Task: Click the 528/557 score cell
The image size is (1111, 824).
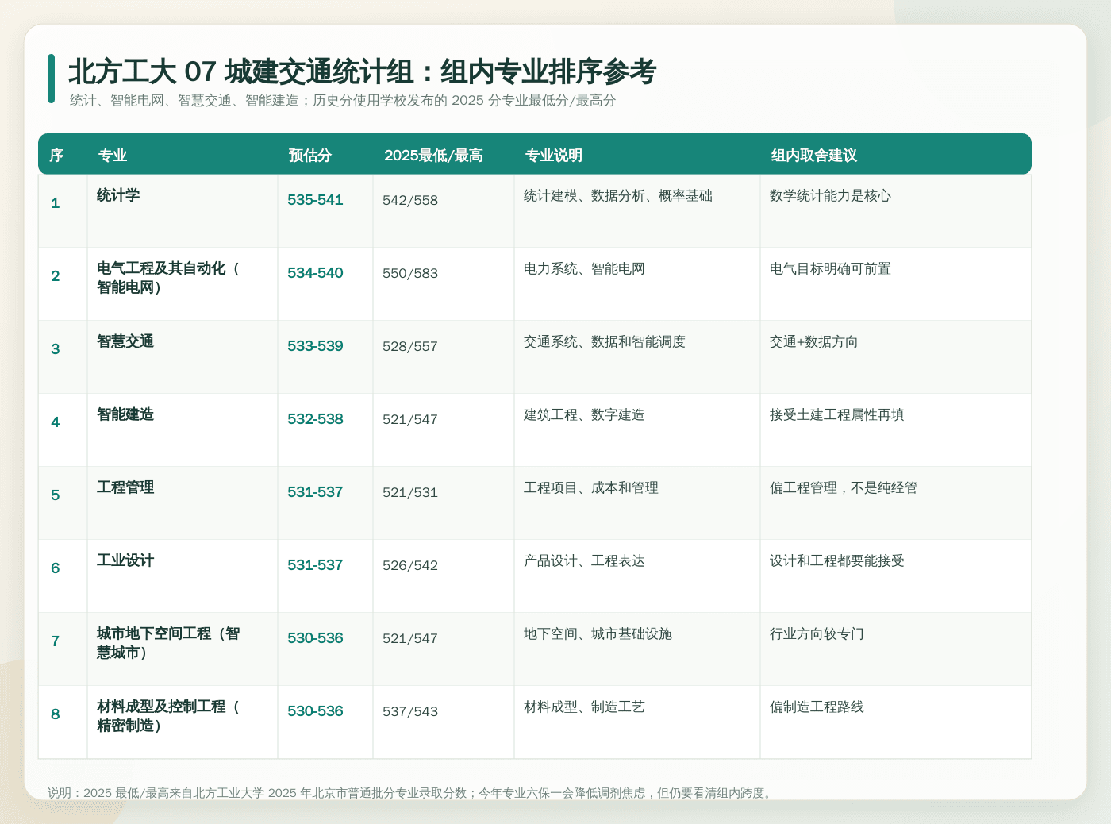Action: tap(410, 346)
